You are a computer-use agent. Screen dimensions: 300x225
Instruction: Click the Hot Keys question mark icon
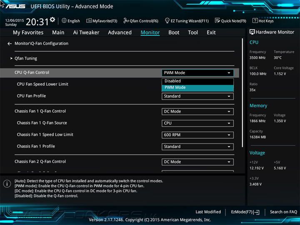(255, 20)
